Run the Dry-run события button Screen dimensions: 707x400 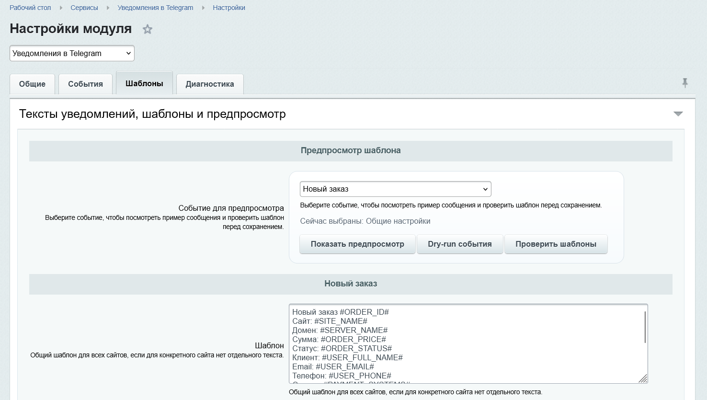click(460, 244)
